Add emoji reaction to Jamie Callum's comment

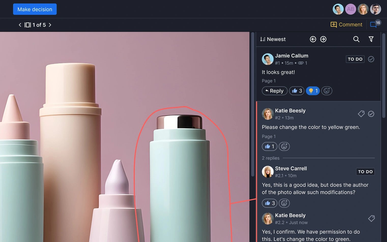[x=327, y=91]
